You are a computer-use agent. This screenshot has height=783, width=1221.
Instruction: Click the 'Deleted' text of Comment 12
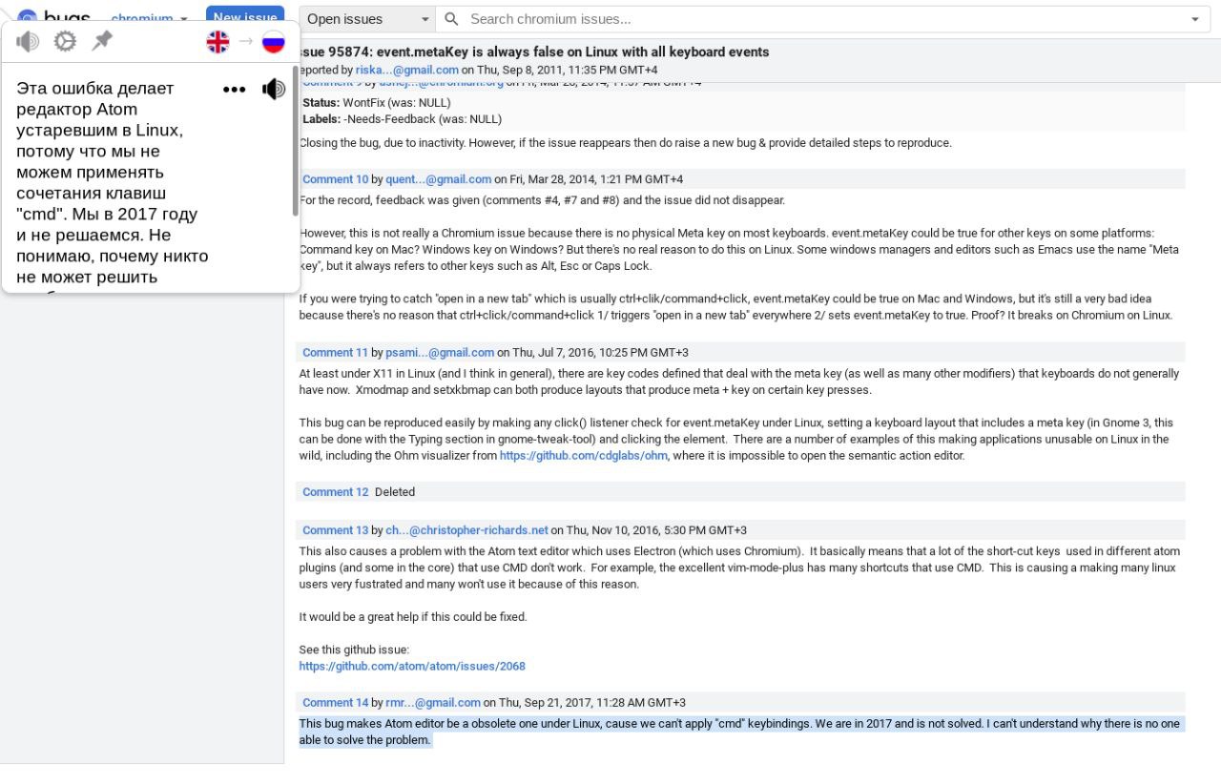point(395,492)
